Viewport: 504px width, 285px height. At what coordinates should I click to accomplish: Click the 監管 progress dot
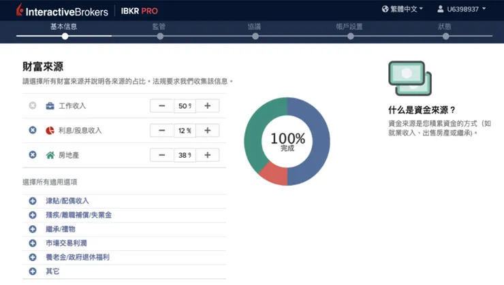pos(160,36)
